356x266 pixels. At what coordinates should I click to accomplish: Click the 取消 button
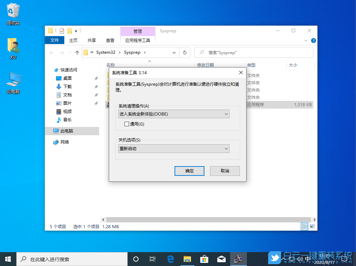pyautogui.click(x=225, y=171)
